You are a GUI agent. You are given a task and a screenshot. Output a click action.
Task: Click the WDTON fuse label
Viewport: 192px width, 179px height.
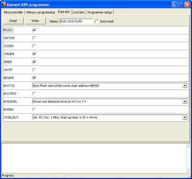pyautogui.click(x=9, y=38)
